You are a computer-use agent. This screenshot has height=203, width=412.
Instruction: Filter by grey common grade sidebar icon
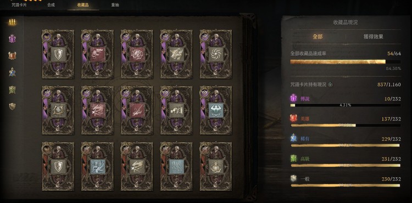[12, 106]
